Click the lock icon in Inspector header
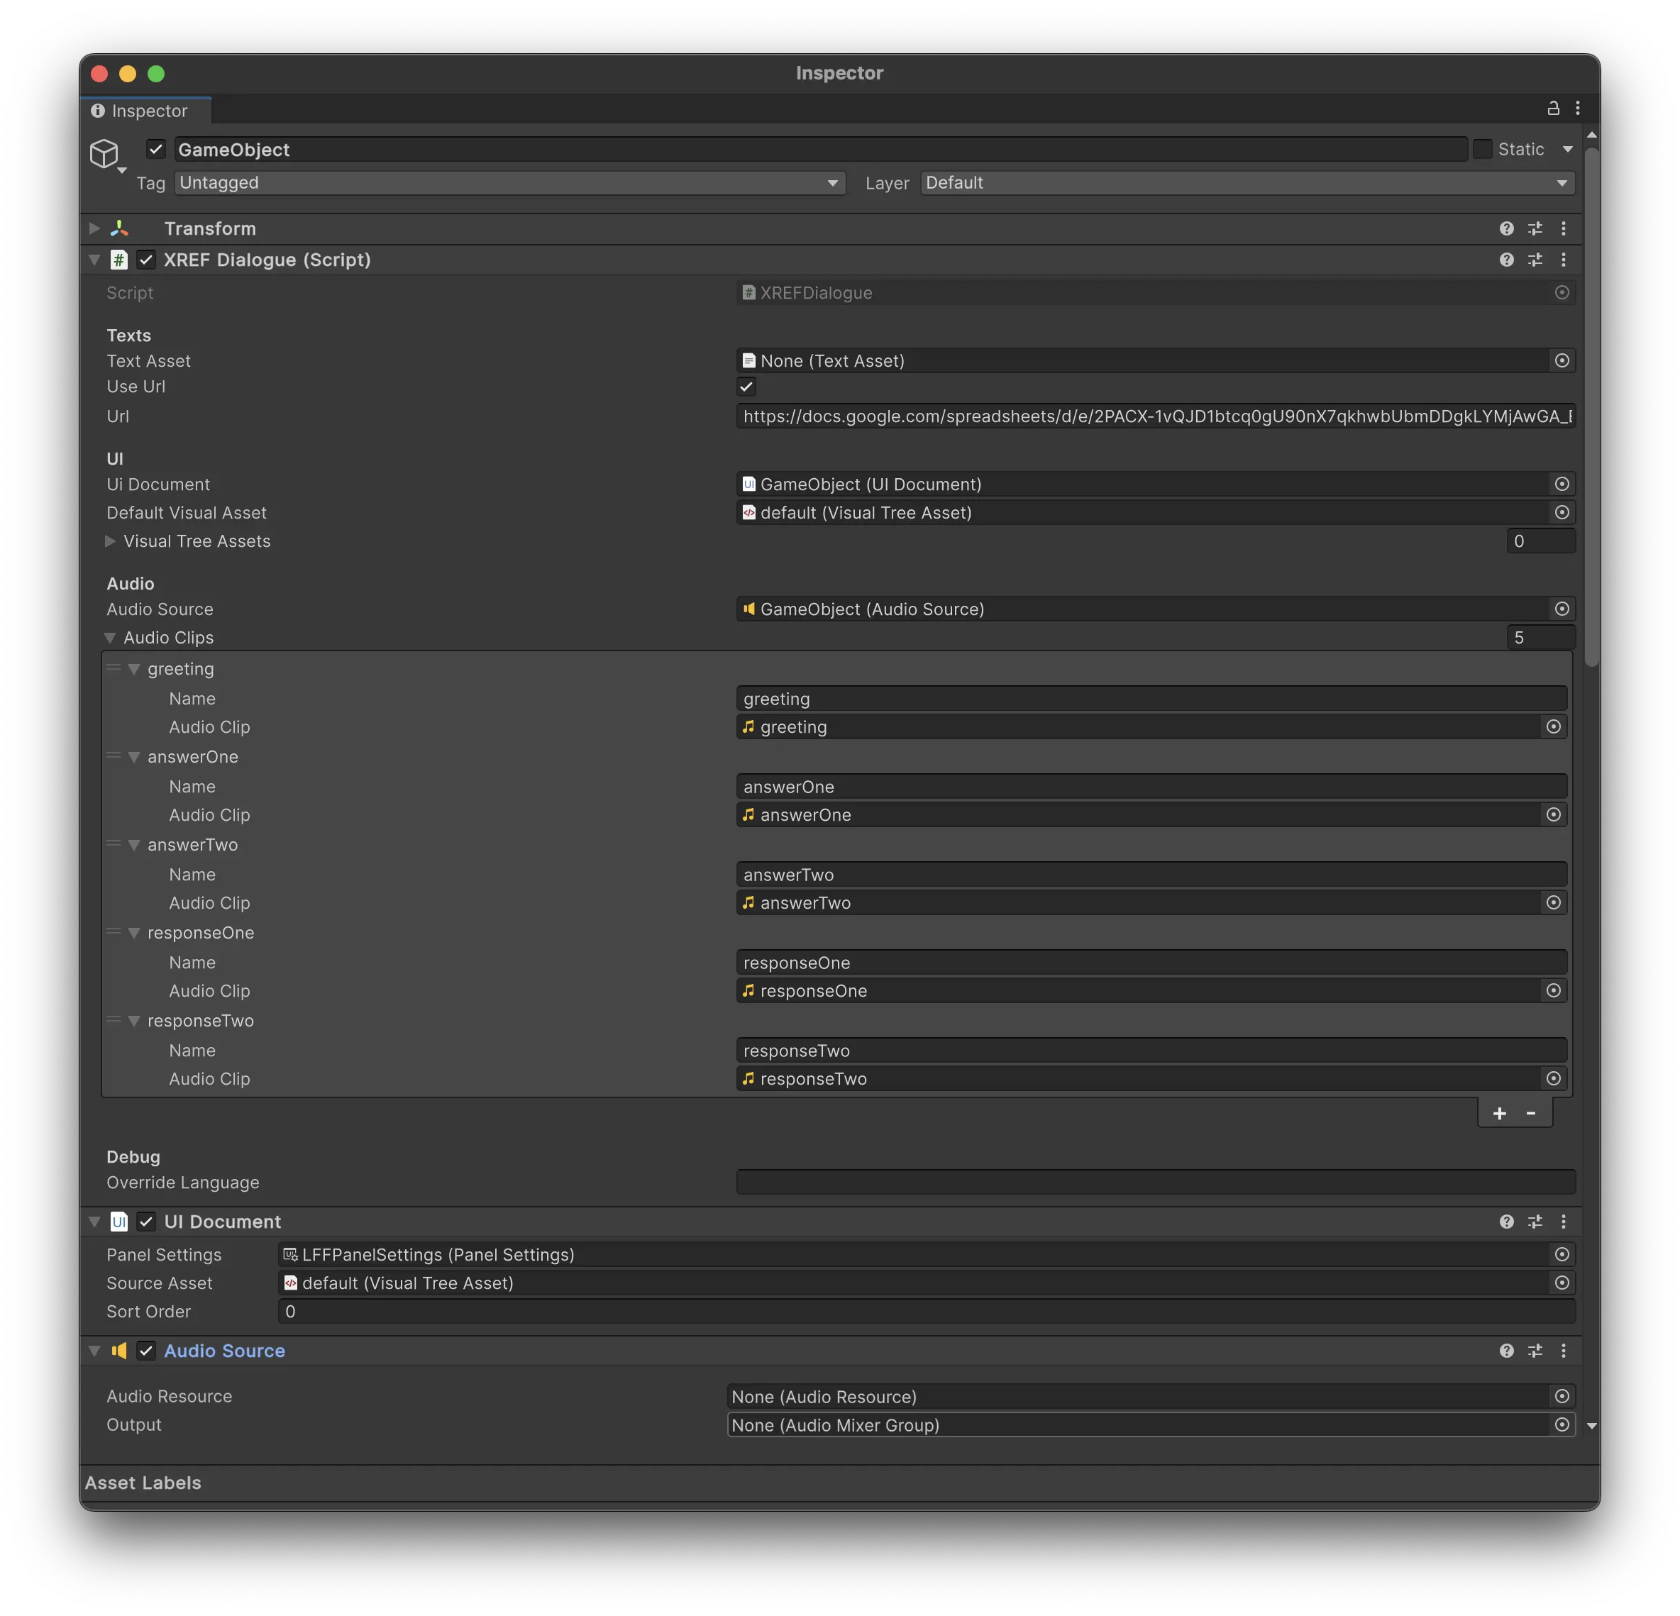The height and width of the screenshot is (1616, 1680). click(1553, 108)
